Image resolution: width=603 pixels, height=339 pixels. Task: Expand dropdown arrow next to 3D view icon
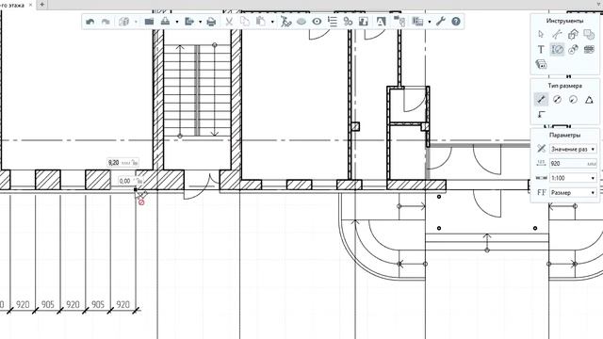[136, 22]
